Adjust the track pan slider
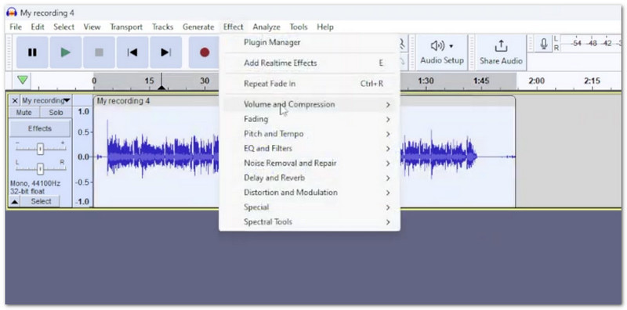627x310 pixels. click(x=40, y=168)
